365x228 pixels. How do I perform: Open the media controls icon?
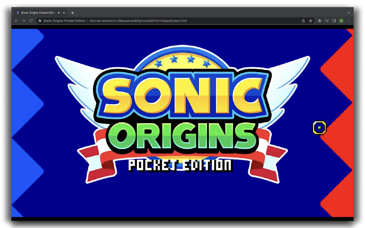coord(327,21)
